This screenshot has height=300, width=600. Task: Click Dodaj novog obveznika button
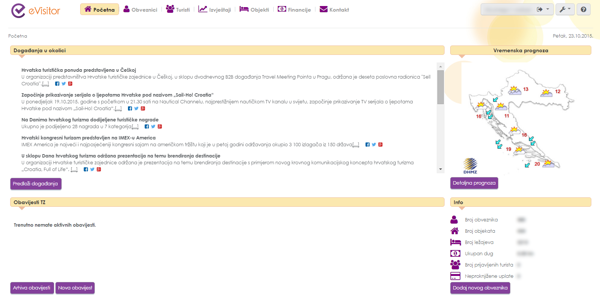point(480,288)
